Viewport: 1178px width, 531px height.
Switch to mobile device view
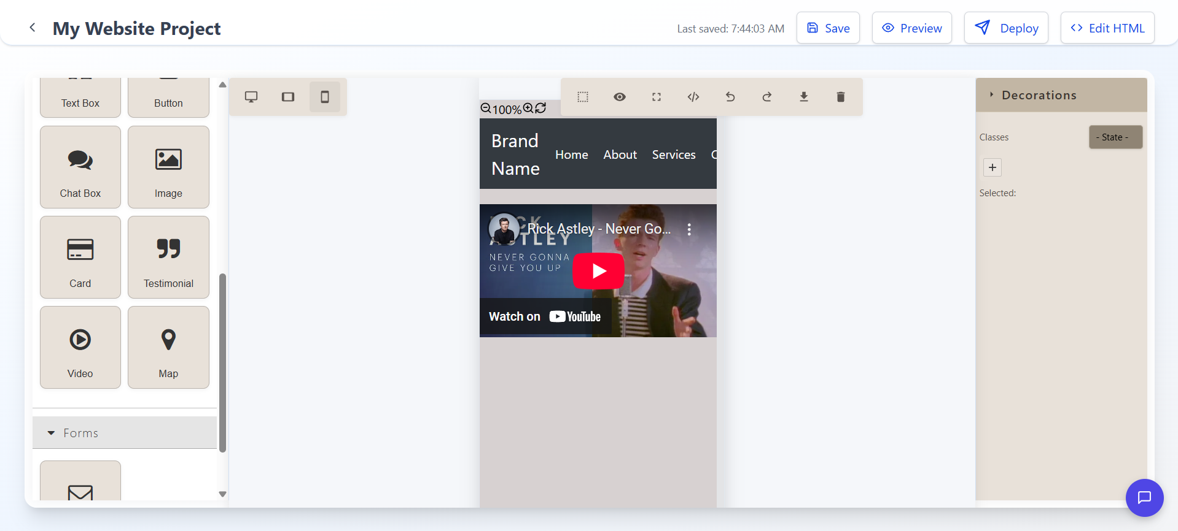pos(325,97)
